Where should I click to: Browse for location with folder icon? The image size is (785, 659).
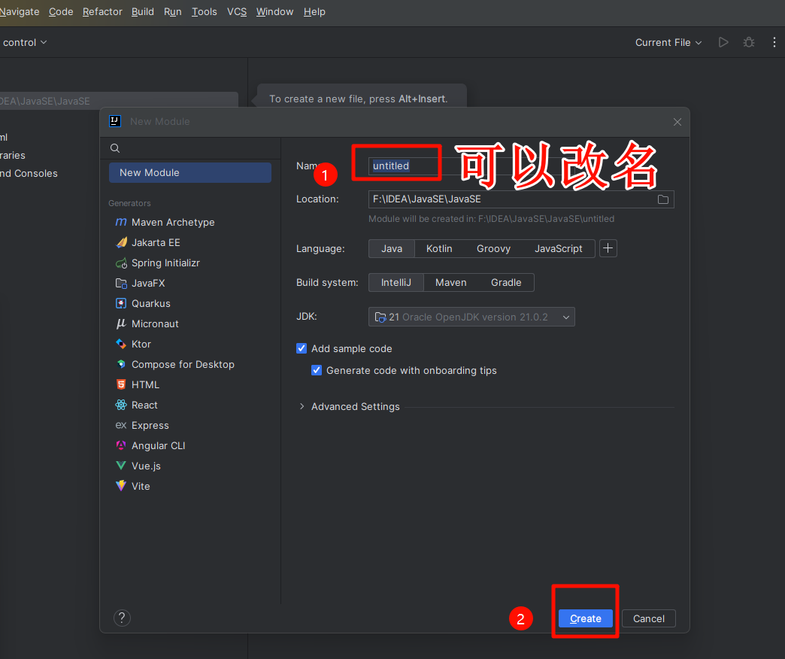[x=663, y=199]
